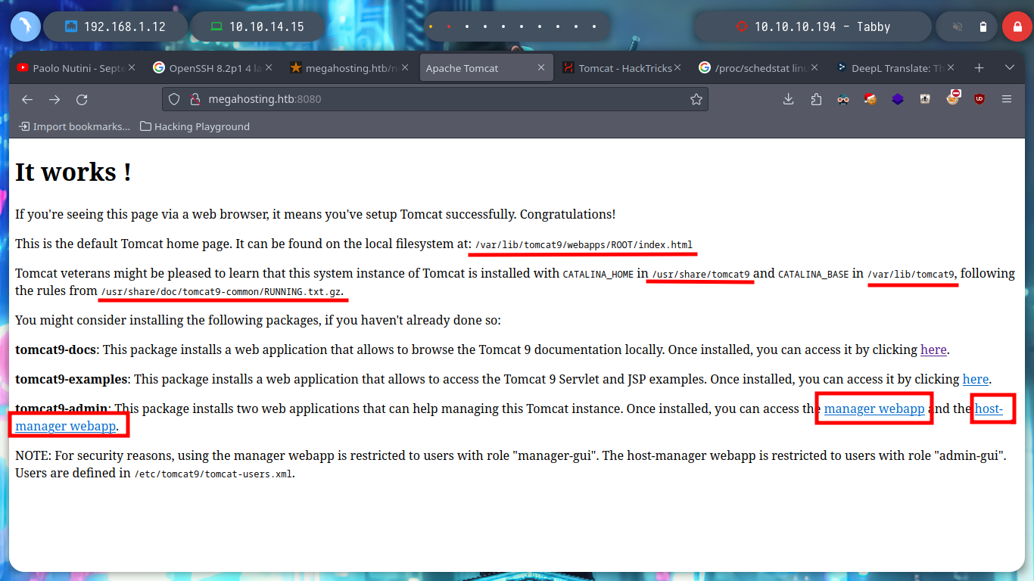Click the /usr/share/tomcat9 path text
This screenshot has height=581, width=1034.
click(701, 275)
